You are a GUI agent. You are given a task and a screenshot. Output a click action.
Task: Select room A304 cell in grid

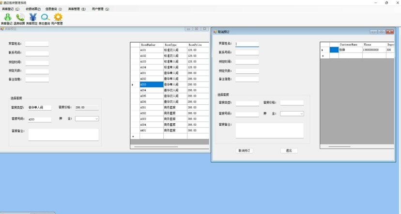tap(152, 125)
